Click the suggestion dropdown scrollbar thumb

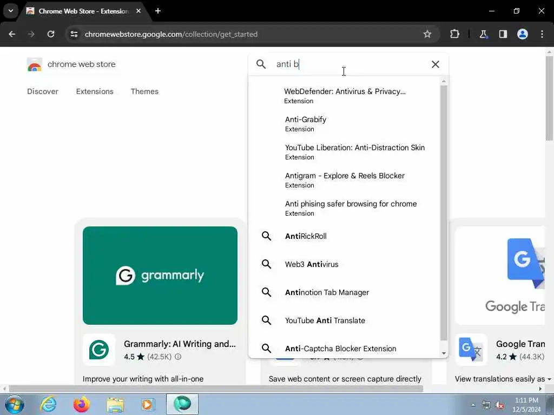(444, 213)
